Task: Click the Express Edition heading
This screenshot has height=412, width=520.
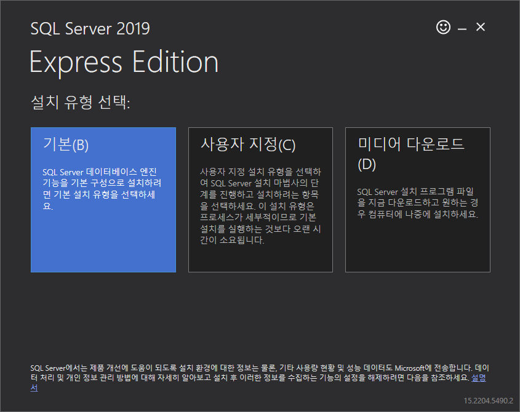Action: 124,62
